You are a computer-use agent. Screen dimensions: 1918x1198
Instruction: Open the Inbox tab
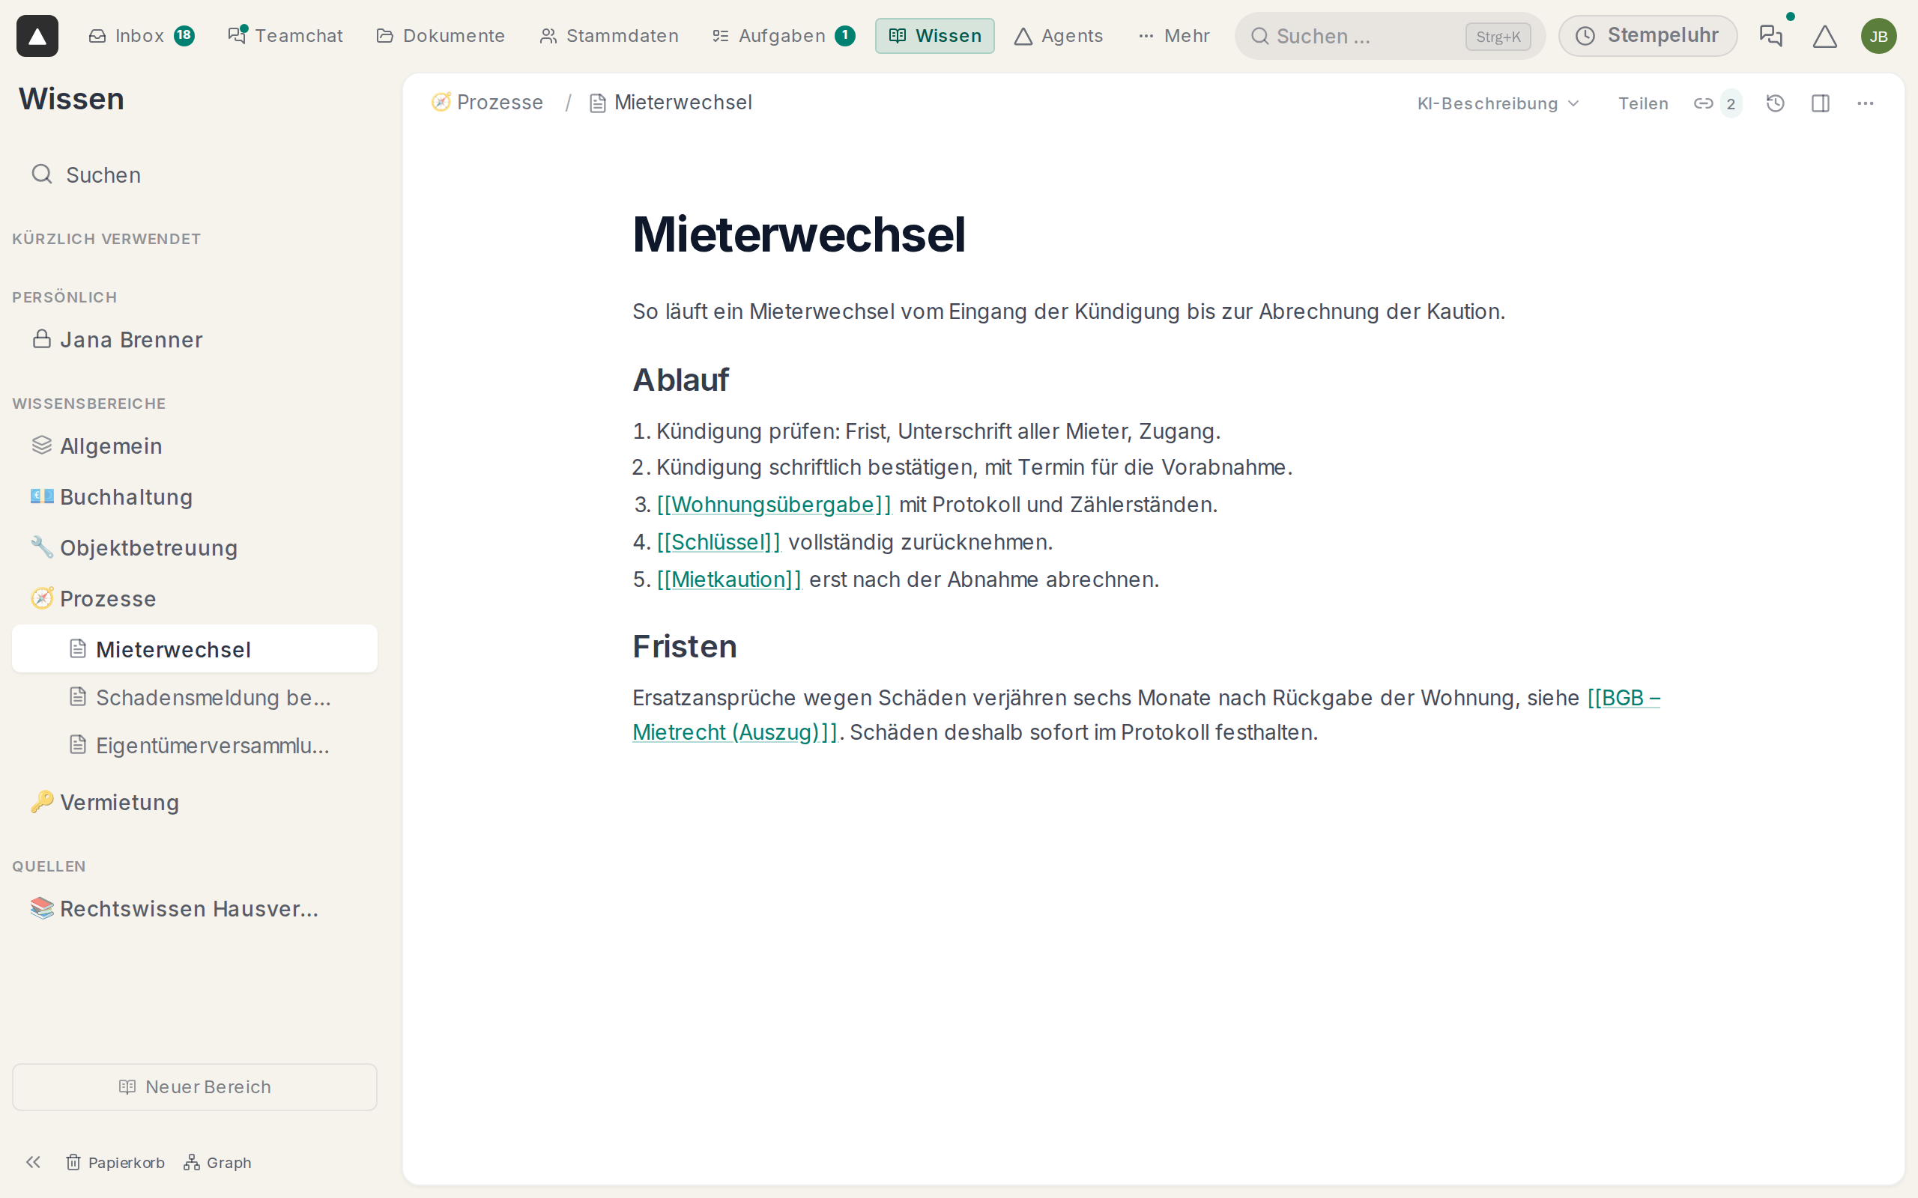pyautogui.click(x=141, y=36)
